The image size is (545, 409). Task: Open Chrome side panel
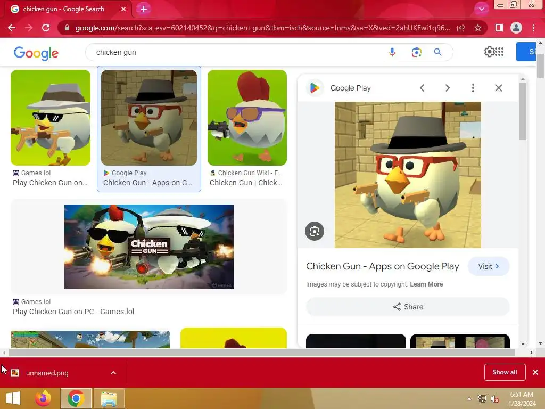pyautogui.click(x=499, y=28)
